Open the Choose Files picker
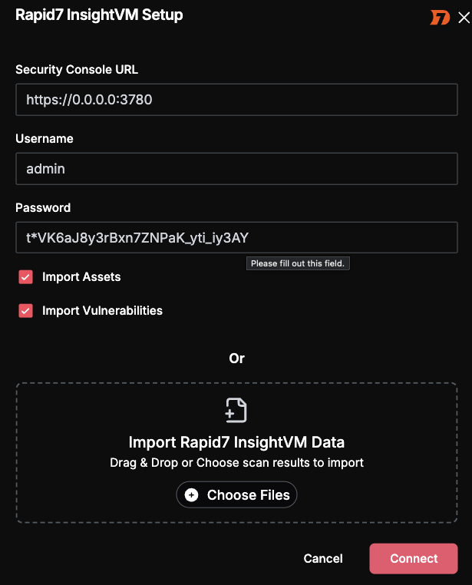The width and height of the screenshot is (472, 585). [236, 494]
